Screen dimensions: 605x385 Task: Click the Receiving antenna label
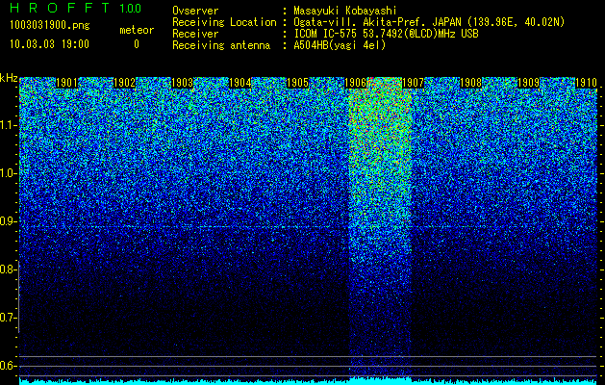[x=221, y=45]
